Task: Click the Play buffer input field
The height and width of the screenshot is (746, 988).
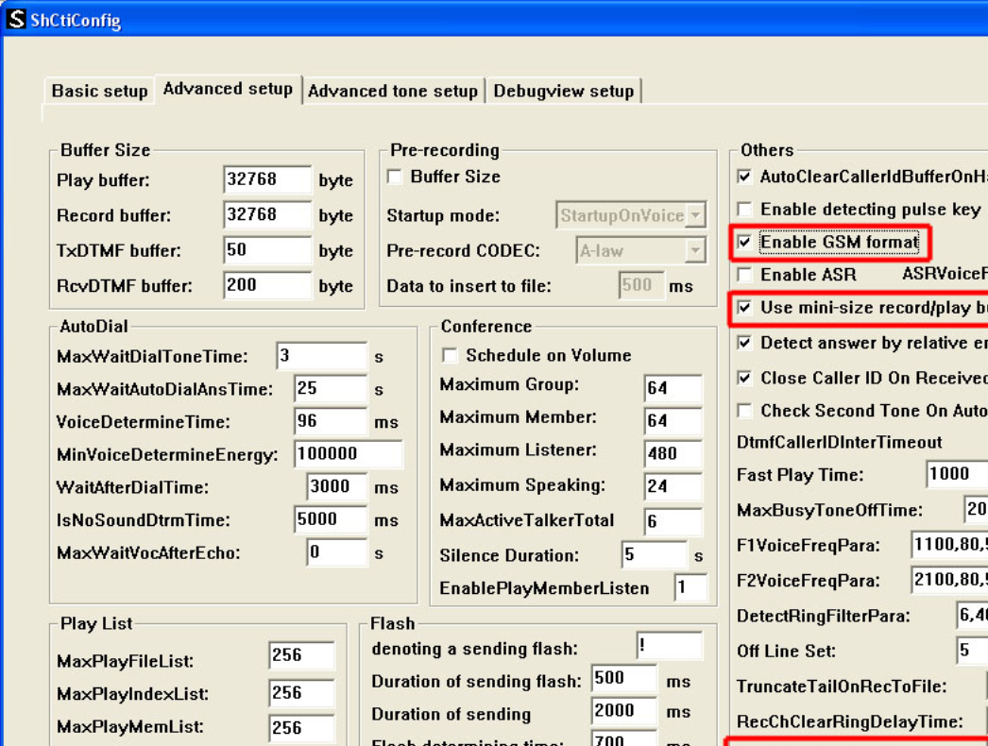Action: (267, 179)
